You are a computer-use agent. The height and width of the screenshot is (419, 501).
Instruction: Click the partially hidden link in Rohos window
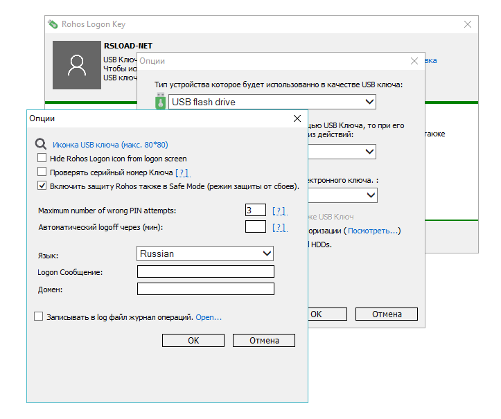pos(431,60)
